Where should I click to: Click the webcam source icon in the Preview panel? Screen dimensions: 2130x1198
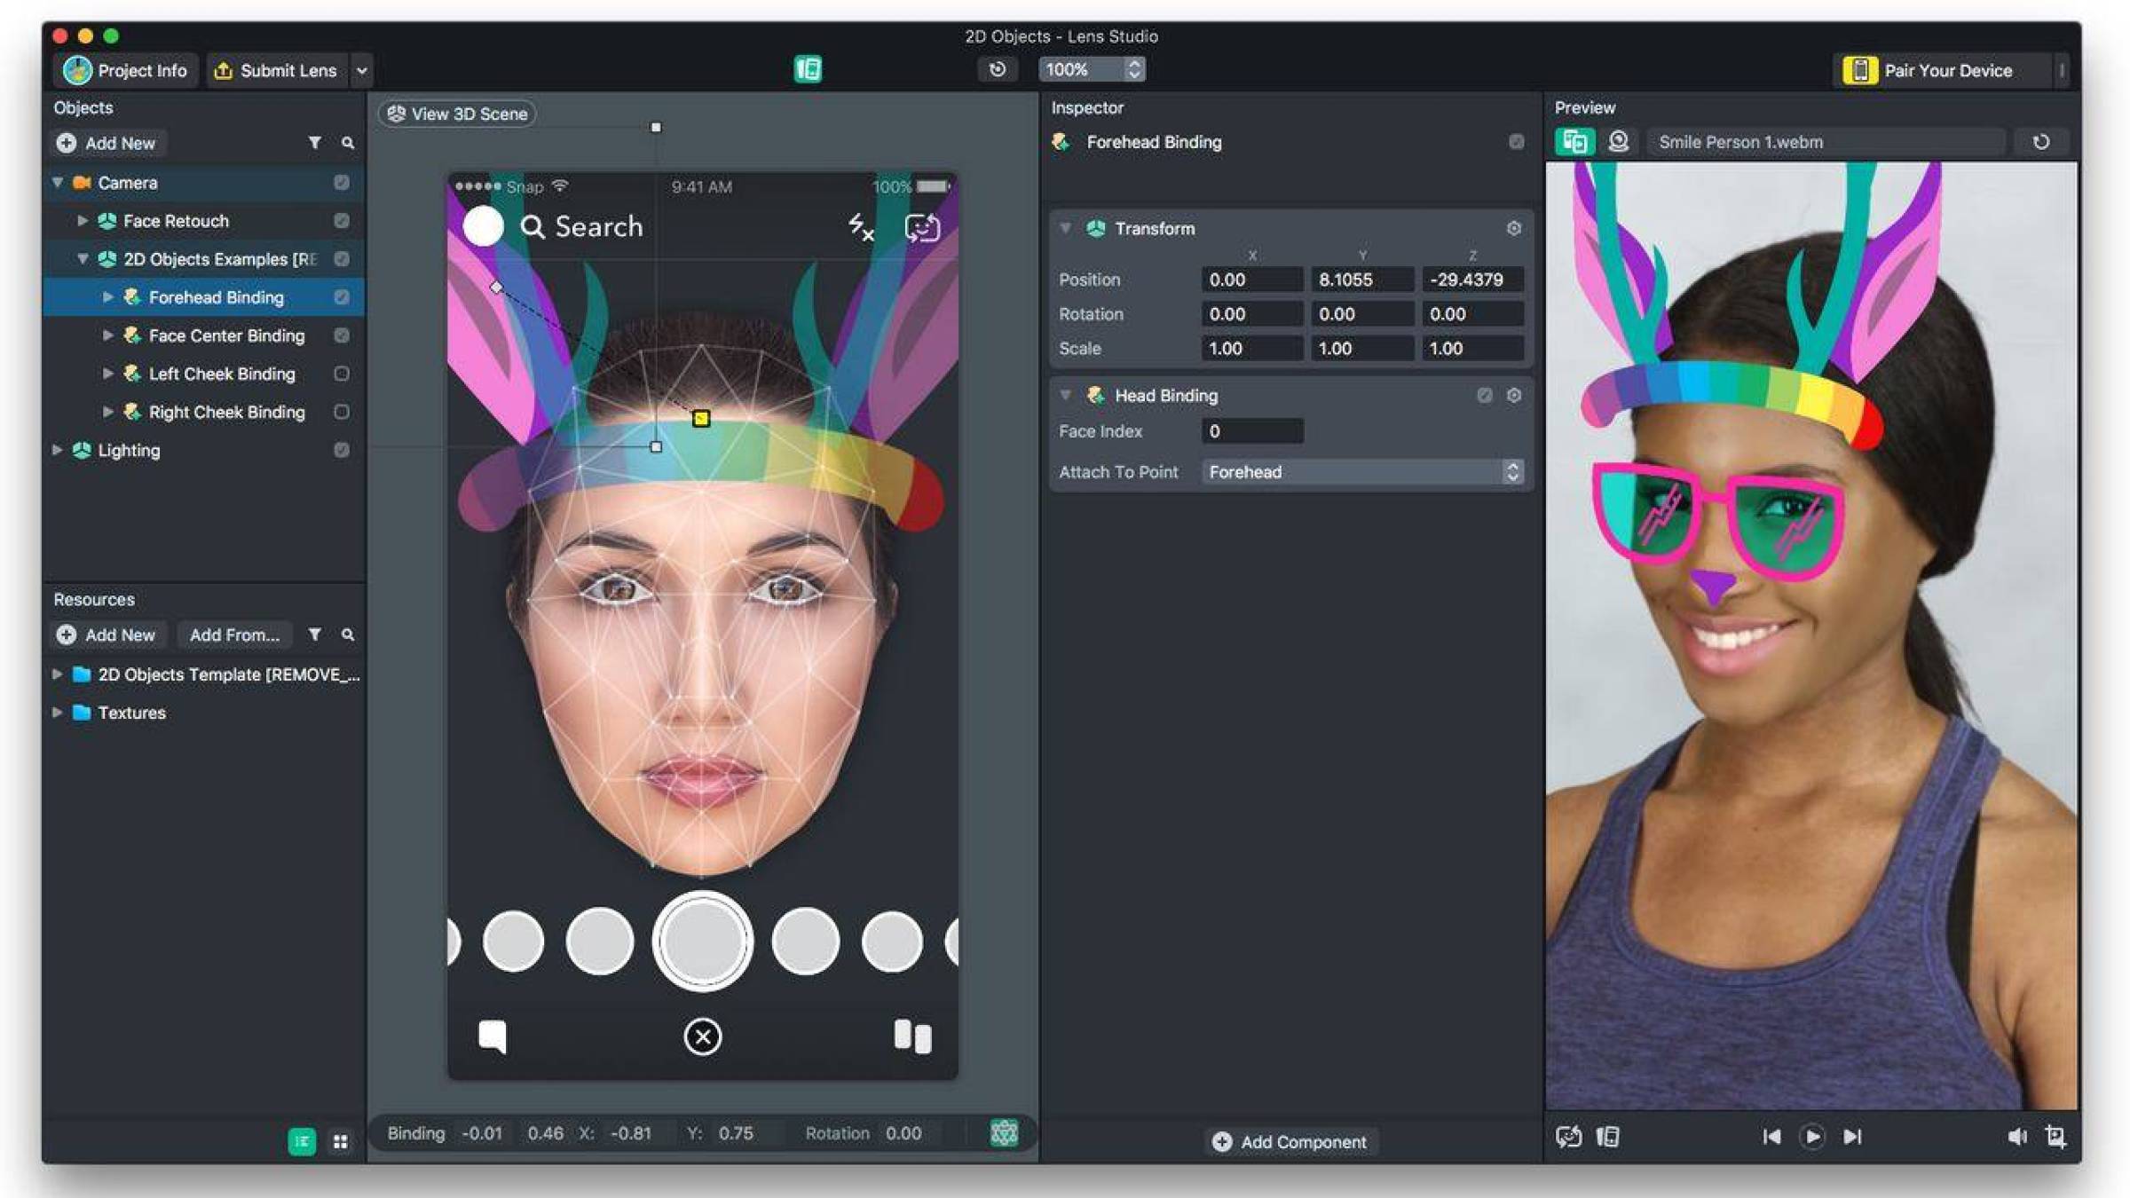tap(1618, 142)
